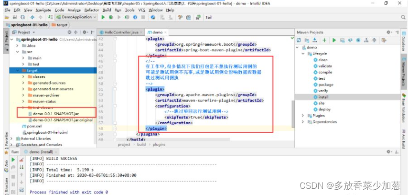Expand External Libraries node

click(12, 139)
